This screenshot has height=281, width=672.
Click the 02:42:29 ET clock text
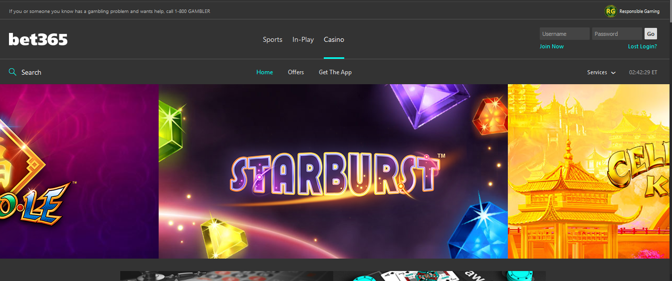click(x=643, y=72)
